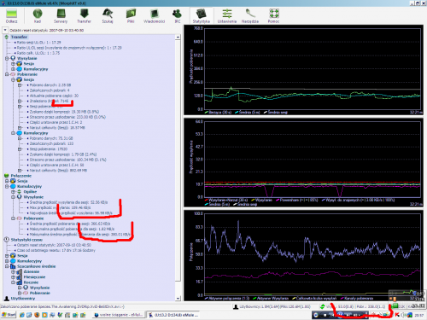Open the Transfer window icon
427x320 pixels.
(84, 15)
